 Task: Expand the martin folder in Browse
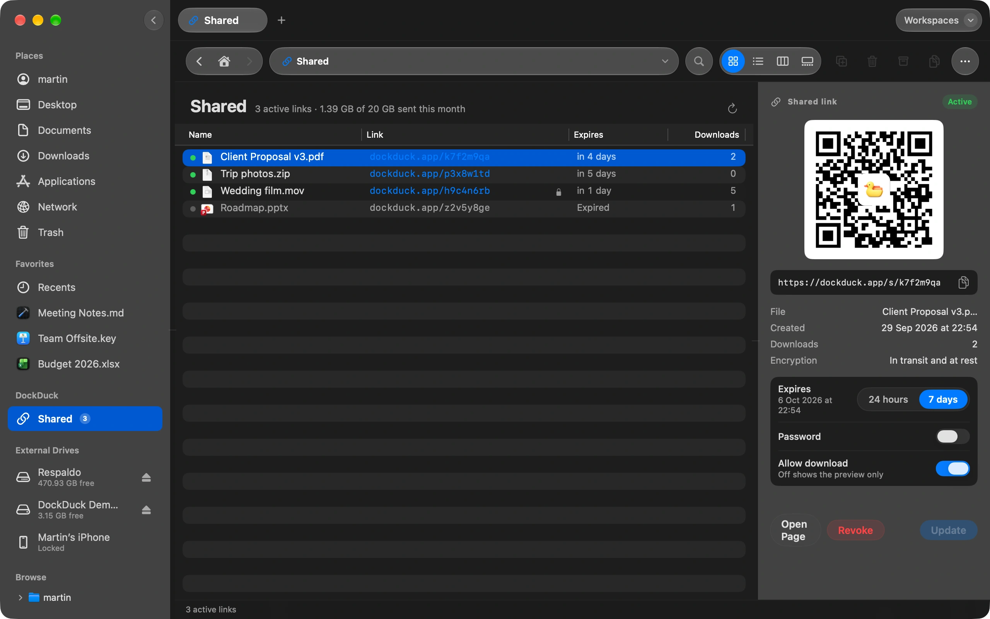tap(20, 597)
